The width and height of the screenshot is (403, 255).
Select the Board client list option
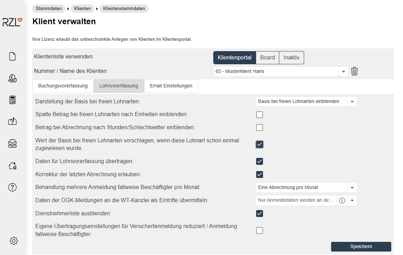(268, 58)
